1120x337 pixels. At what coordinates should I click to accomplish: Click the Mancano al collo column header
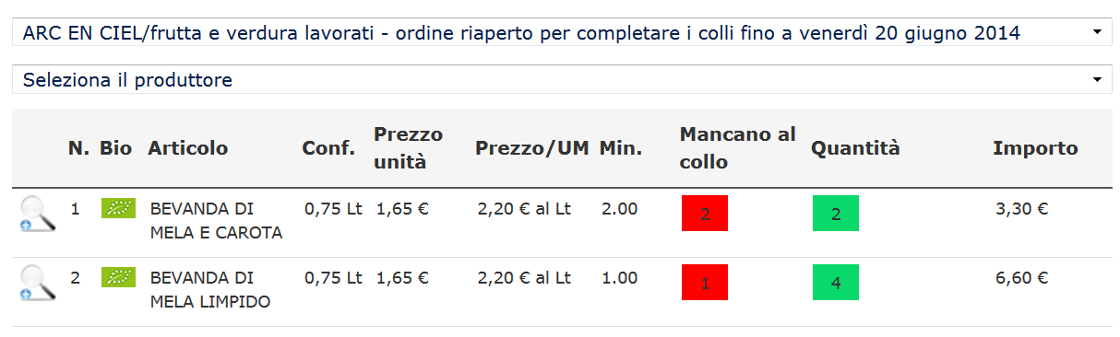(x=738, y=148)
